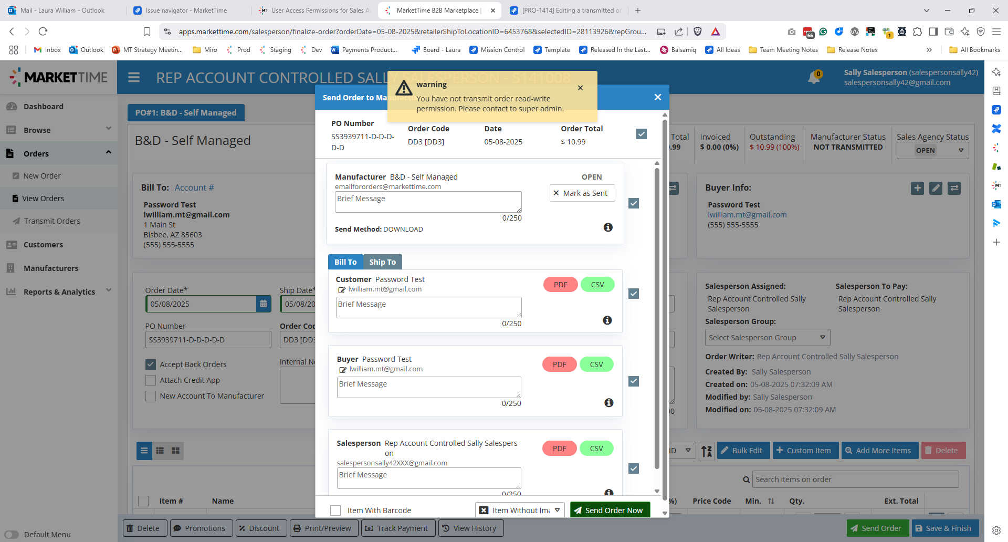Click the swap Buyer Info icon
Image resolution: width=1008 pixels, height=542 pixels.
954,188
